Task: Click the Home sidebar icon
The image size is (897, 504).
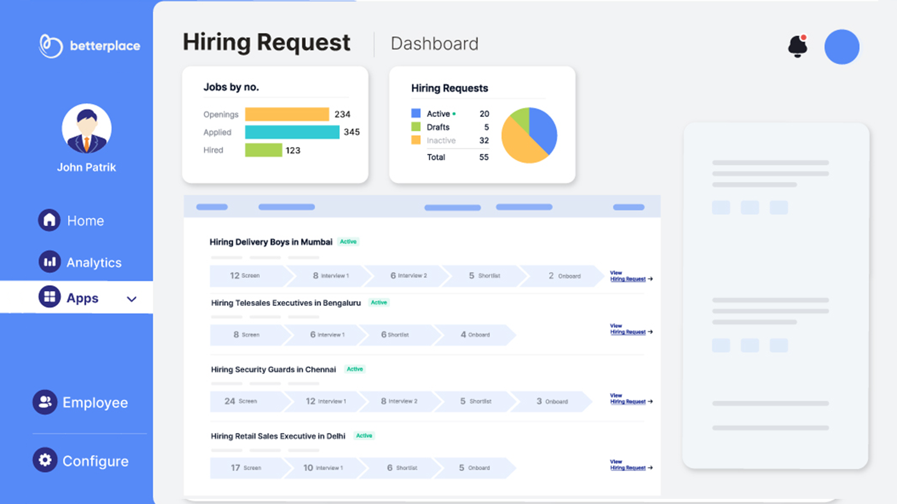Action: (x=49, y=220)
